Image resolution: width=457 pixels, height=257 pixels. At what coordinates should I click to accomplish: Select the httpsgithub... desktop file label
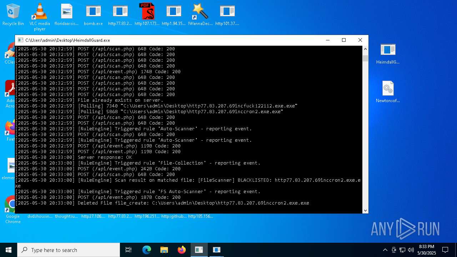tap(174, 216)
